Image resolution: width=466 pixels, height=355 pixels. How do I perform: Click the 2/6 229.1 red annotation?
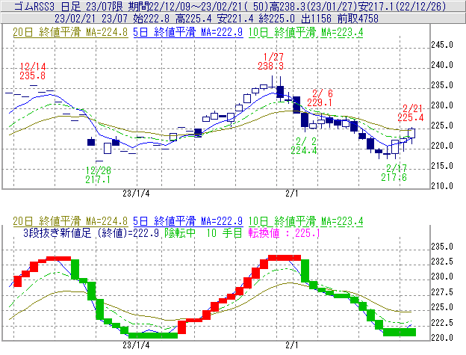[x=320, y=98]
